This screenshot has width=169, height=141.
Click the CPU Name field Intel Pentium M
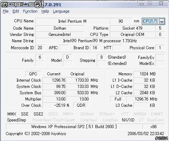point(72,21)
